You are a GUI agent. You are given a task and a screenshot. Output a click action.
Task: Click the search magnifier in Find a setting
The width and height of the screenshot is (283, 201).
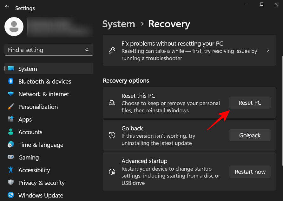(x=87, y=50)
